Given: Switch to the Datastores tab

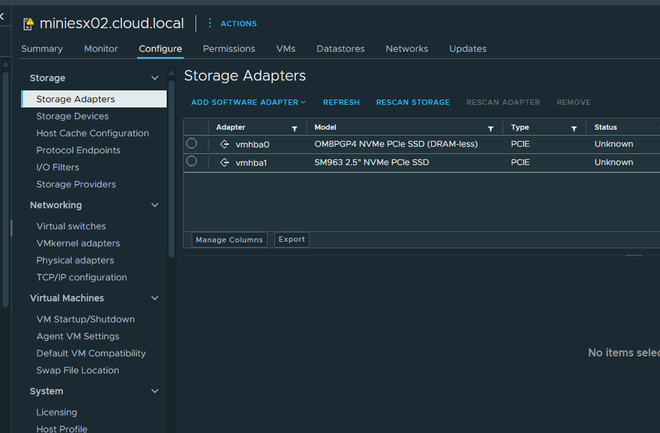Looking at the screenshot, I should pyautogui.click(x=340, y=48).
